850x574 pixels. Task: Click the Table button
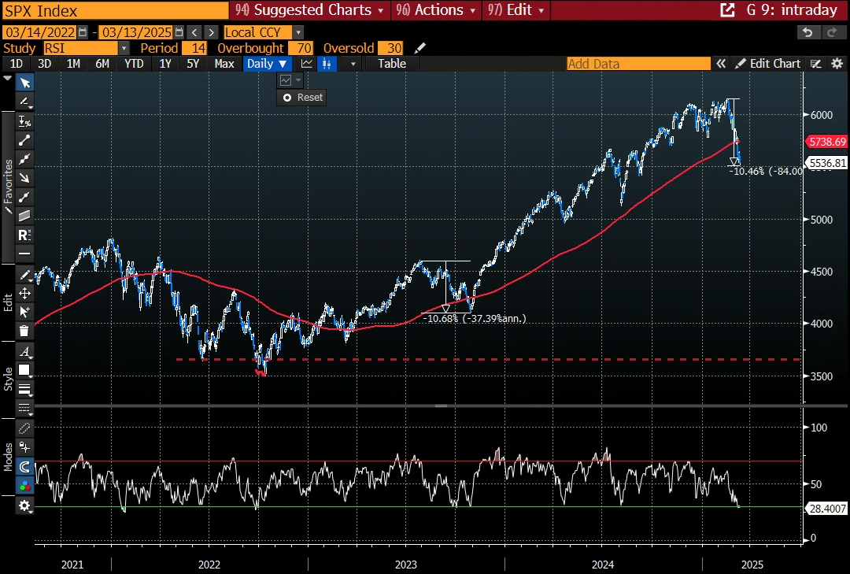pyautogui.click(x=392, y=64)
